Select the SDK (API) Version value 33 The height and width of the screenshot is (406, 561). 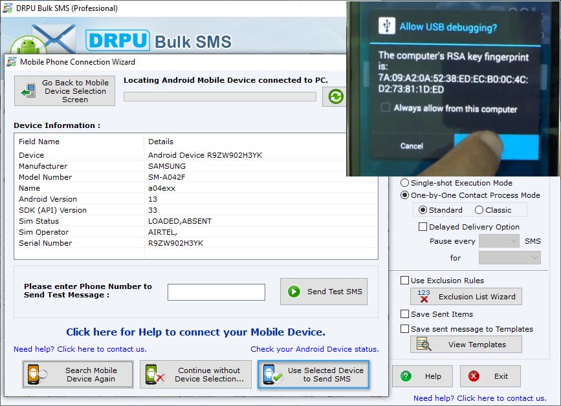point(153,210)
